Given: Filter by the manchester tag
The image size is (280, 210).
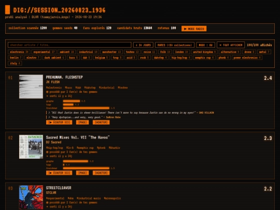Looking at the screenshot, I should (x=111, y=52).
